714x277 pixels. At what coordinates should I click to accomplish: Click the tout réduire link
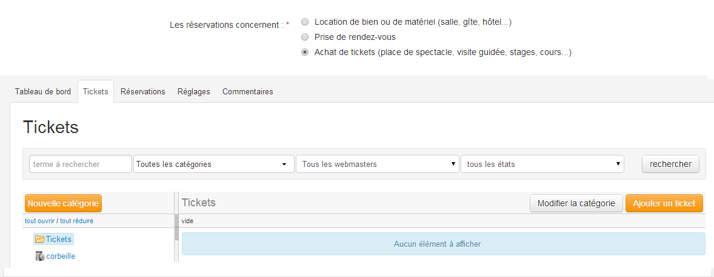click(x=76, y=221)
